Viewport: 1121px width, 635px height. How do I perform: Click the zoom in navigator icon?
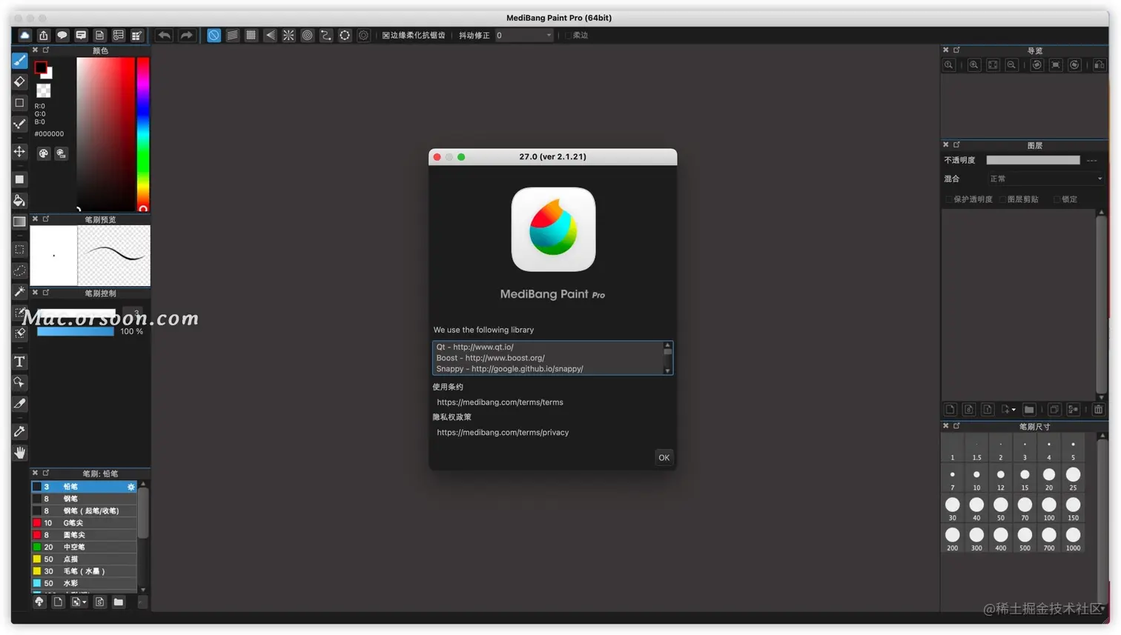click(974, 65)
